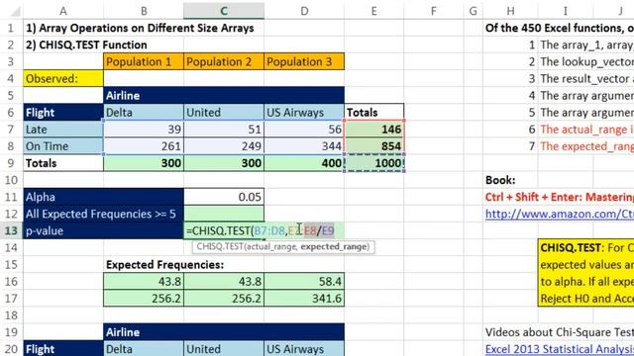This screenshot has width=634, height=356.
Task: Select row 9 header
Action: (x=11, y=163)
